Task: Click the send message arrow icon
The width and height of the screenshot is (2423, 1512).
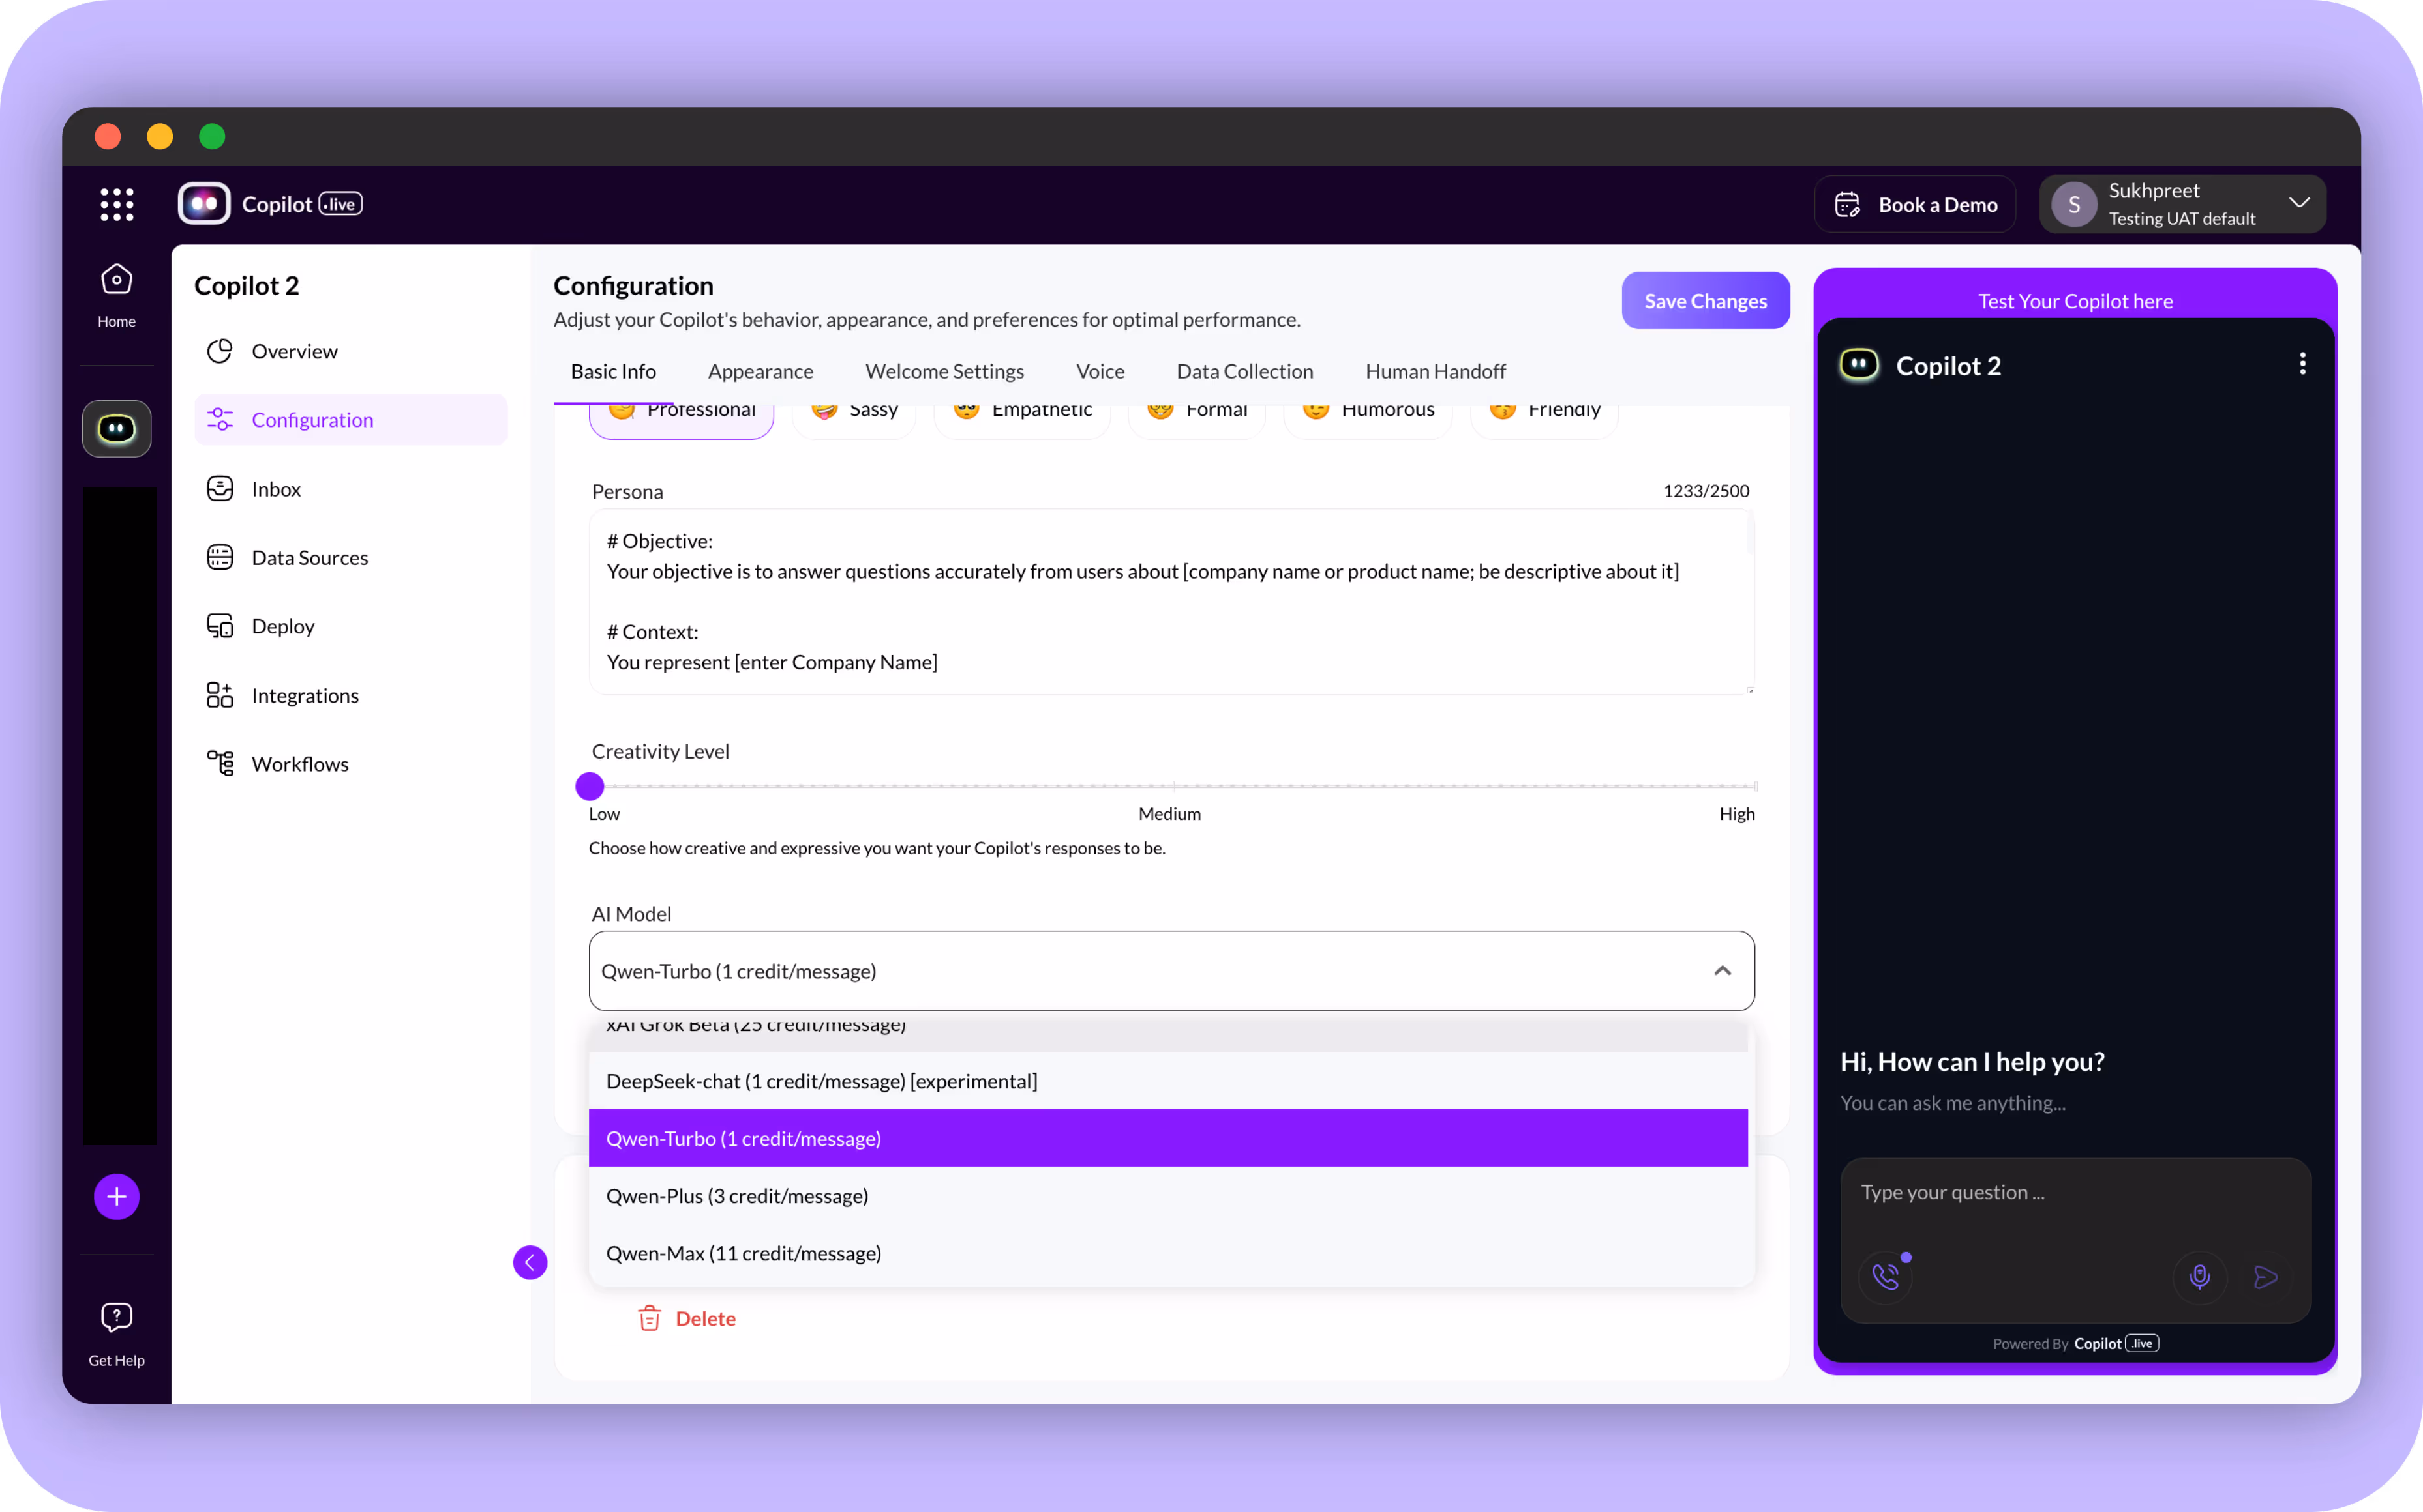Action: tap(2265, 1277)
